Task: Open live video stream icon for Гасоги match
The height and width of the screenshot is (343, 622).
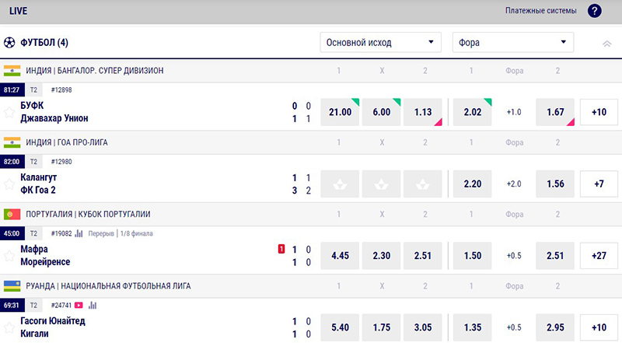Action: point(79,305)
